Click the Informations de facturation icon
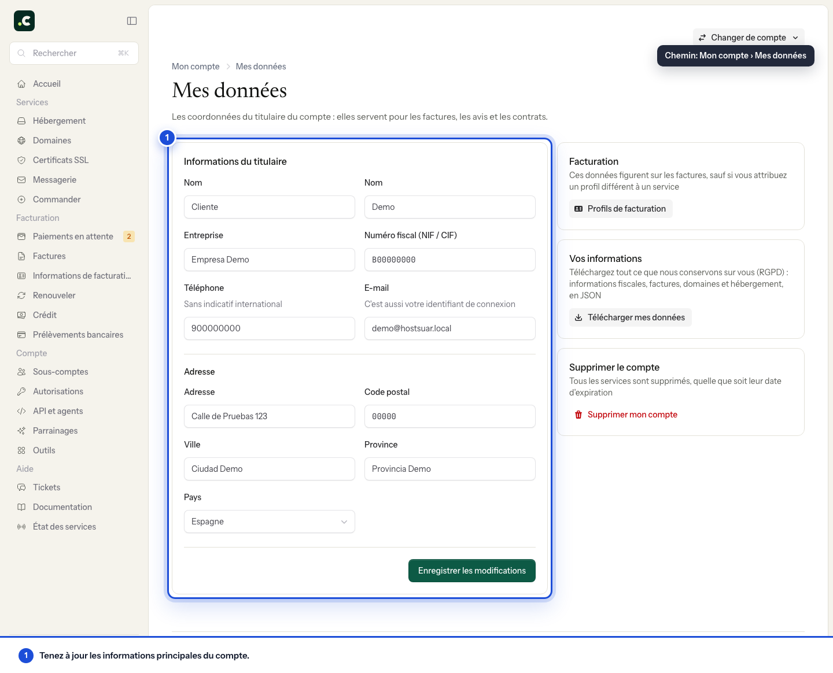The image size is (833, 673). pyautogui.click(x=21, y=276)
